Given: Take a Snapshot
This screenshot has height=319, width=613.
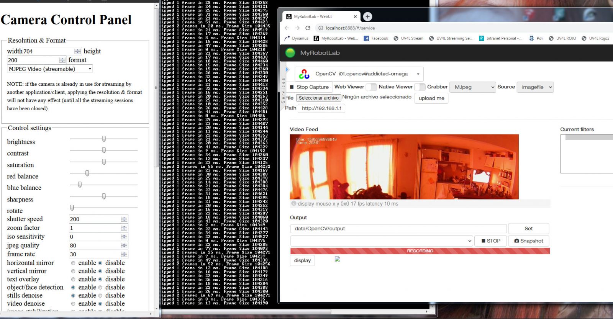Looking at the screenshot, I should (x=528, y=241).
